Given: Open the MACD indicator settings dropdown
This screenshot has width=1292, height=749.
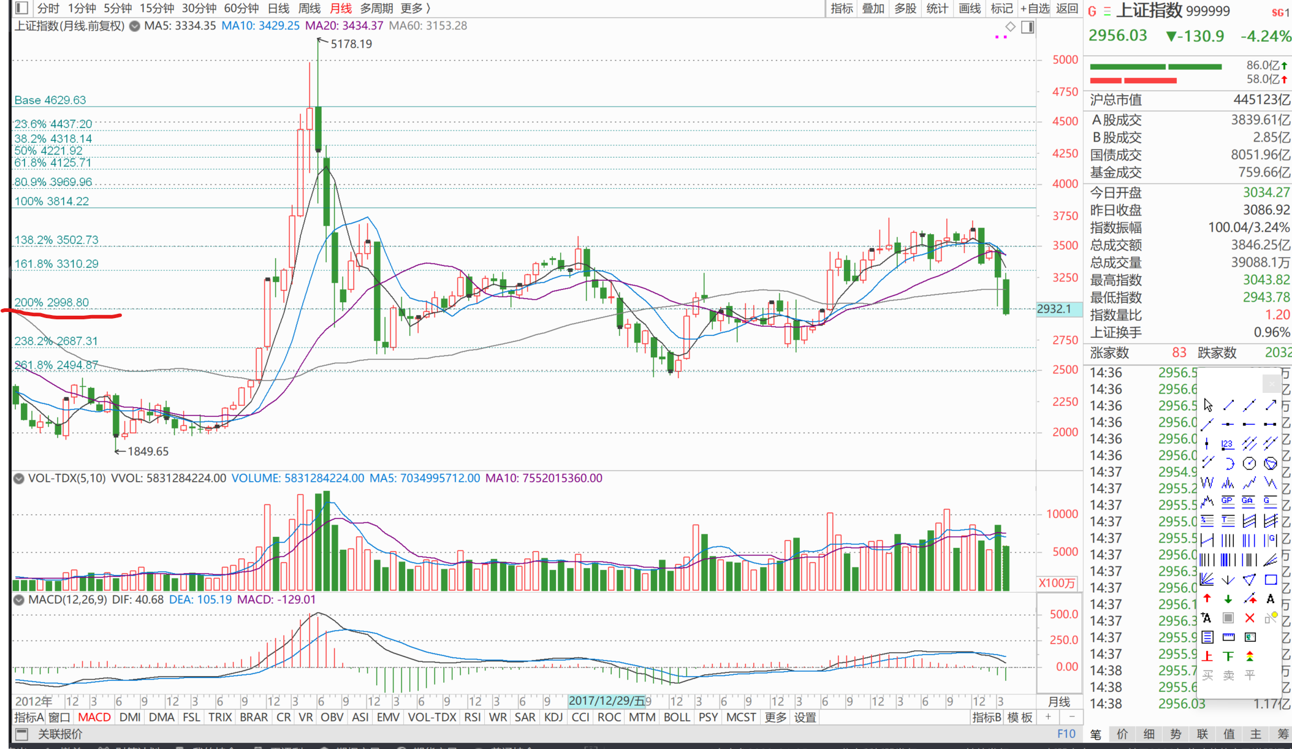Looking at the screenshot, I should 19,599.
